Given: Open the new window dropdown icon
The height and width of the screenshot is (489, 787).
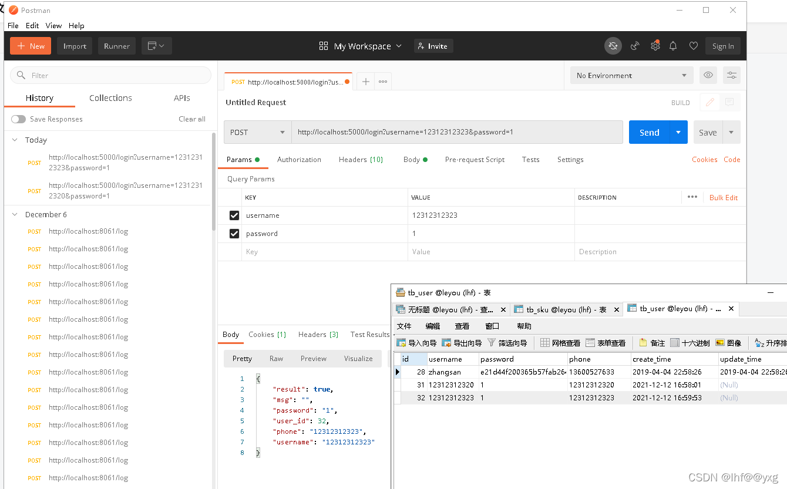Looking at the screenshot, I should [156, 46].
